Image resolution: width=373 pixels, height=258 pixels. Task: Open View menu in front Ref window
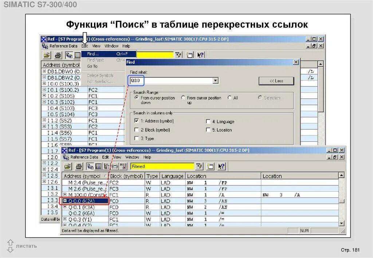click(x=117, y=157)
